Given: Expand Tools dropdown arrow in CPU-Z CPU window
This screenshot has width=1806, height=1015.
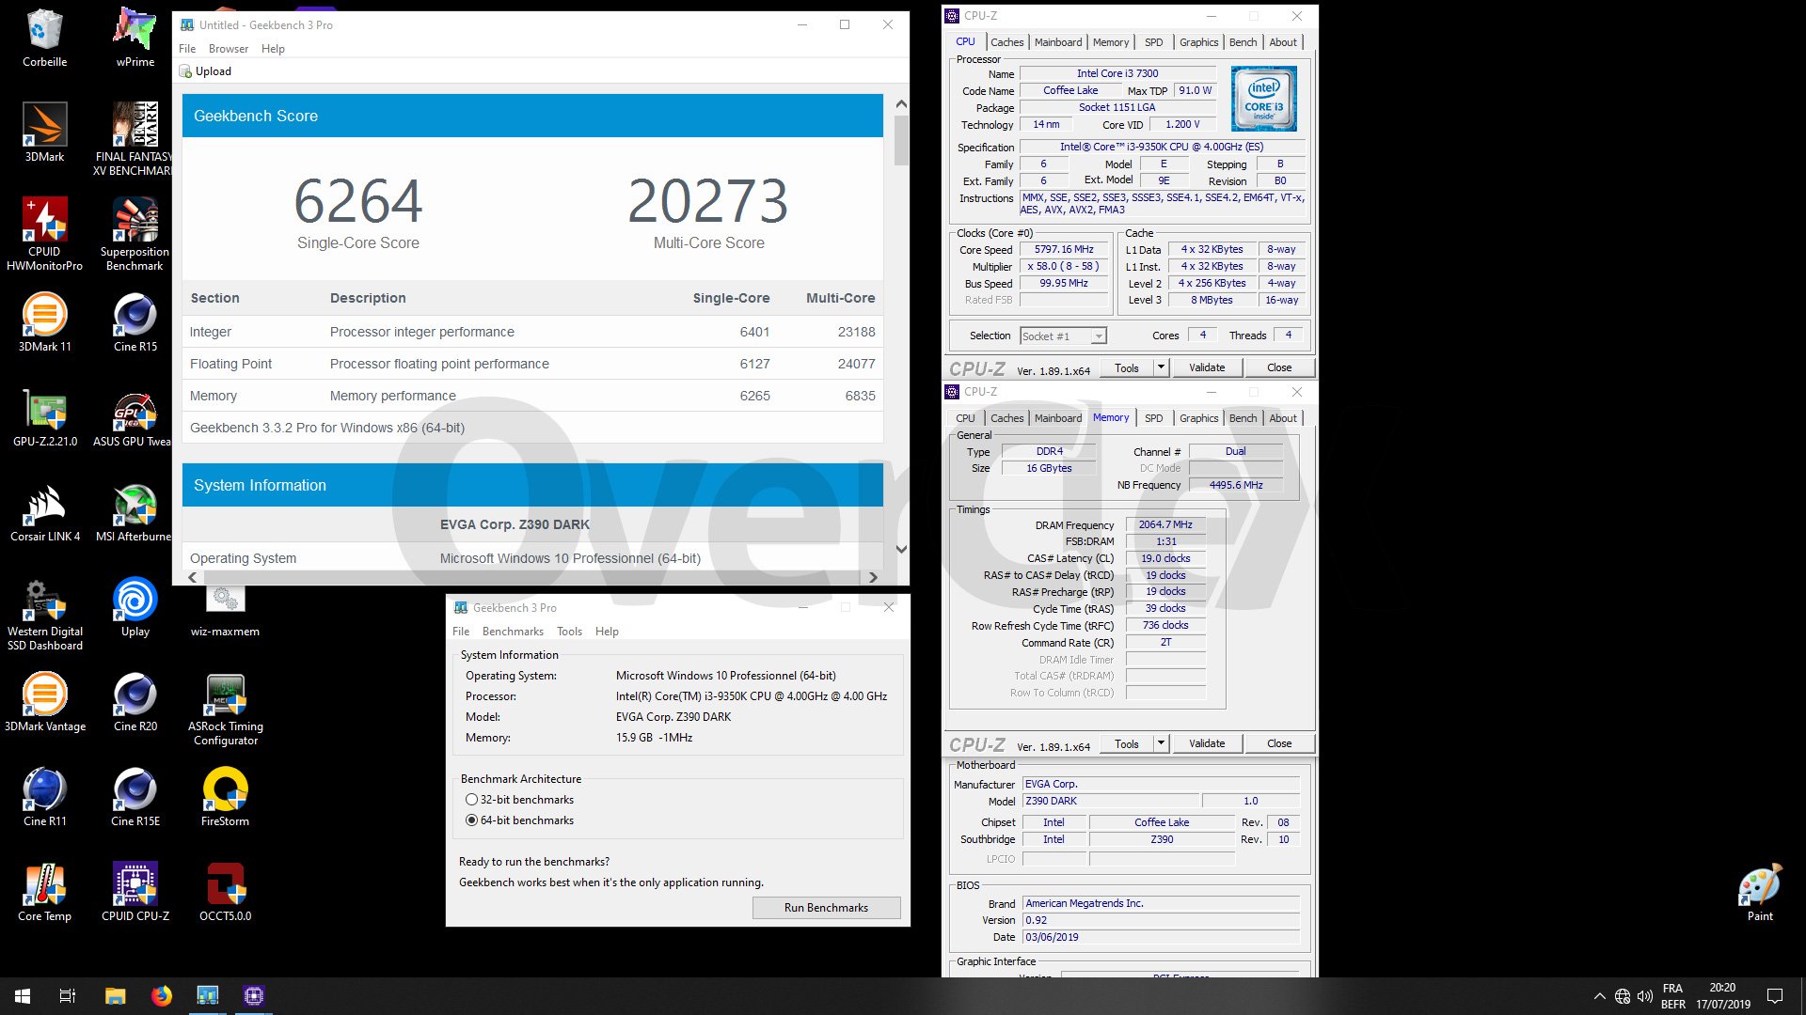Looking at the screenshot, I should [x=1161, y=367].
